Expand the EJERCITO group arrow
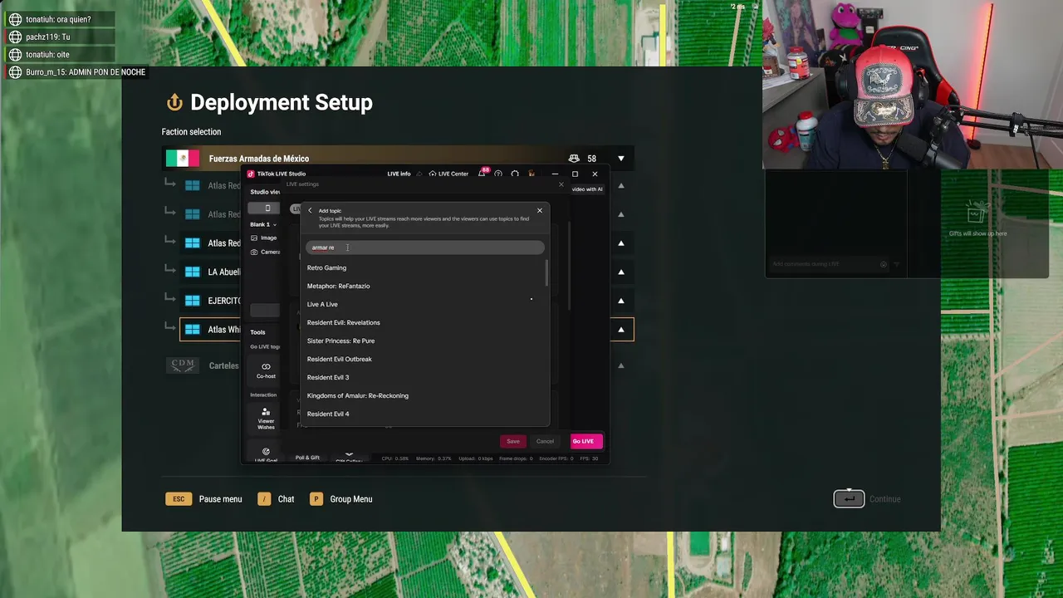The height and width of the screenshot is (598, 1063). [621, 301]
